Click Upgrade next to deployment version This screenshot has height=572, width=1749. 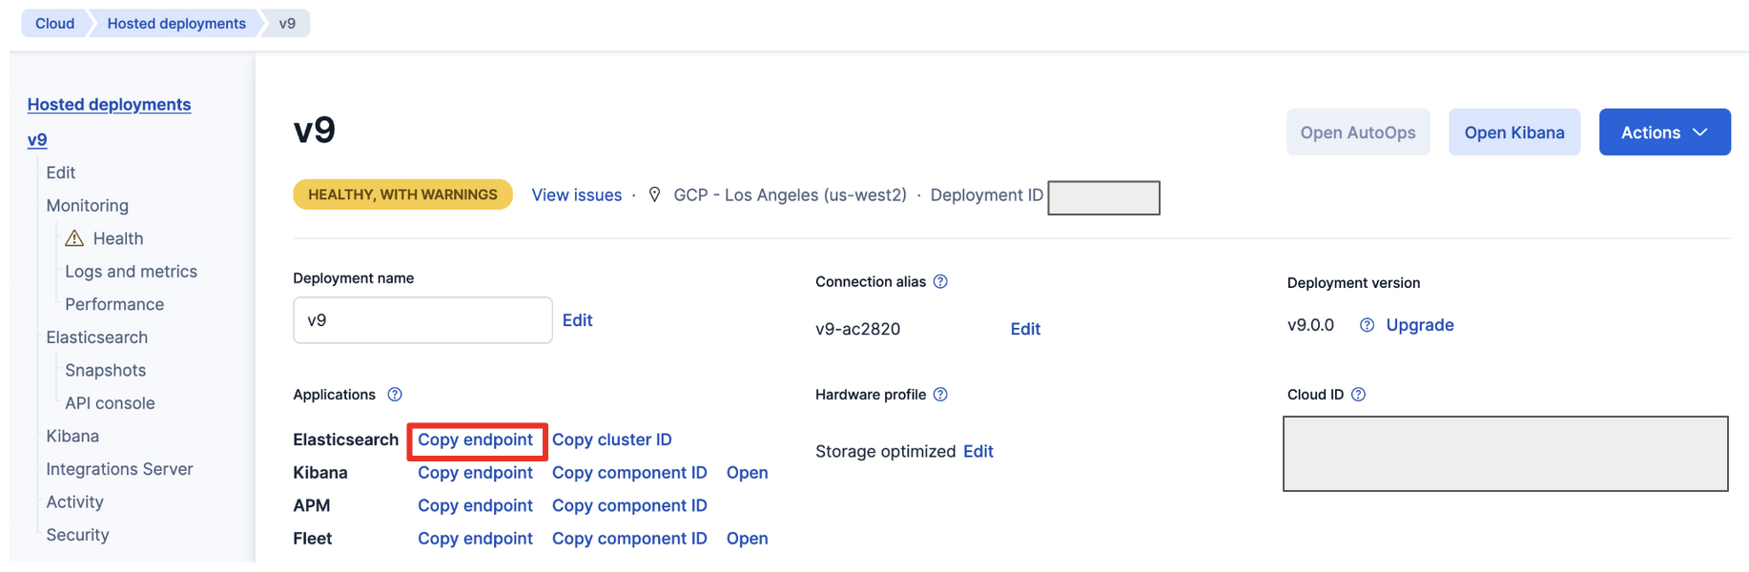[x=1419, y=325]
